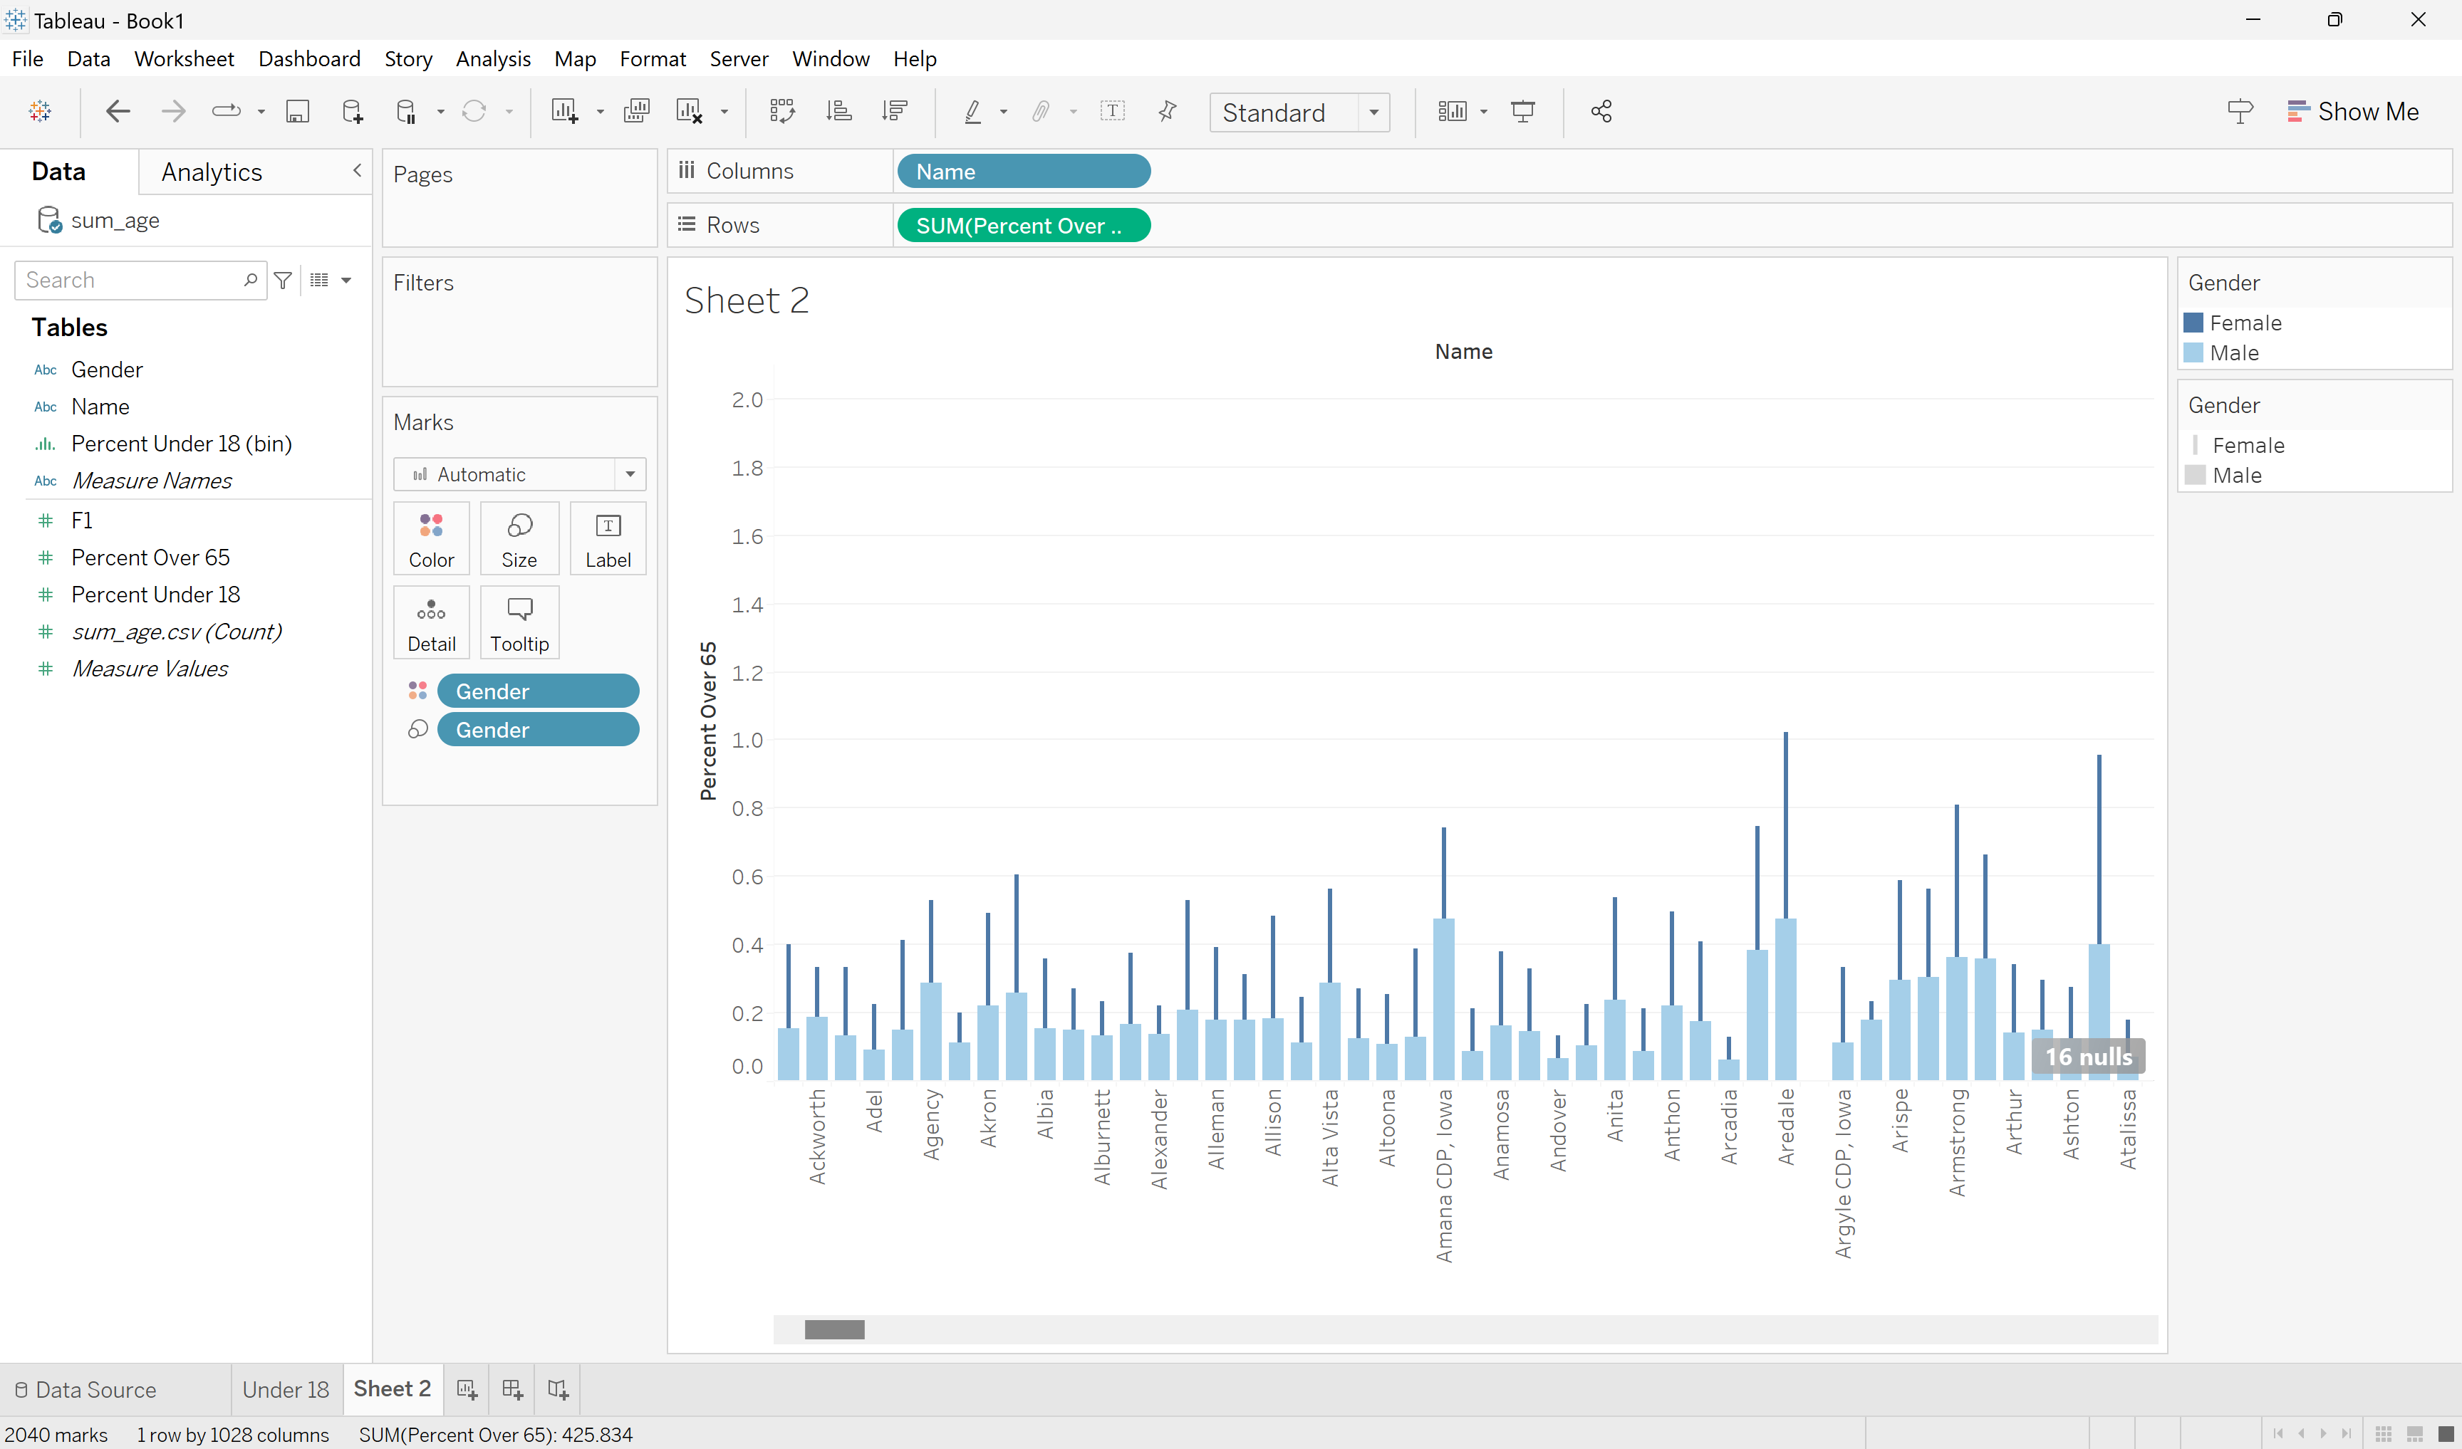Switch to the Under 18 sheet tab

coord(285,1388)
